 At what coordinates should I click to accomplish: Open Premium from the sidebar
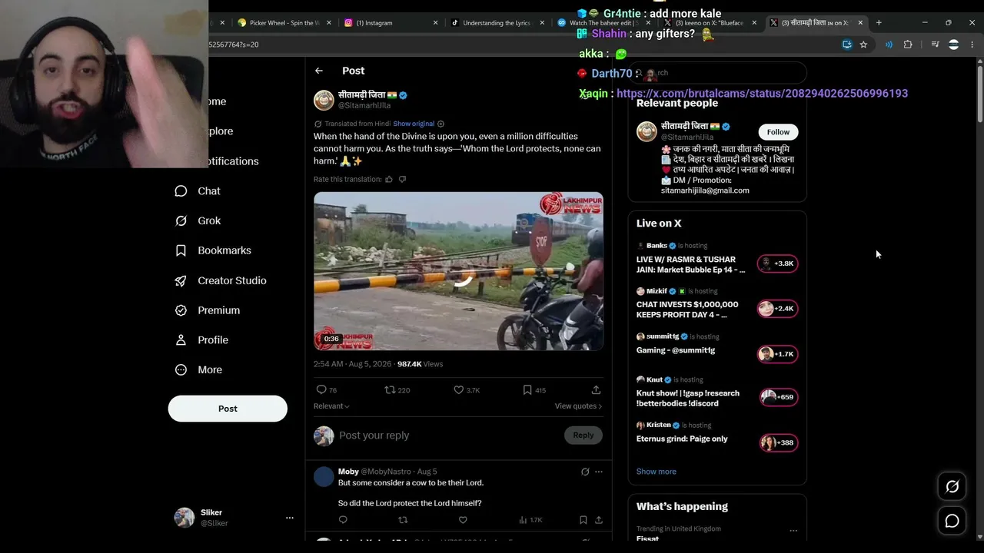pyautogui.click(x=208, y=310)
